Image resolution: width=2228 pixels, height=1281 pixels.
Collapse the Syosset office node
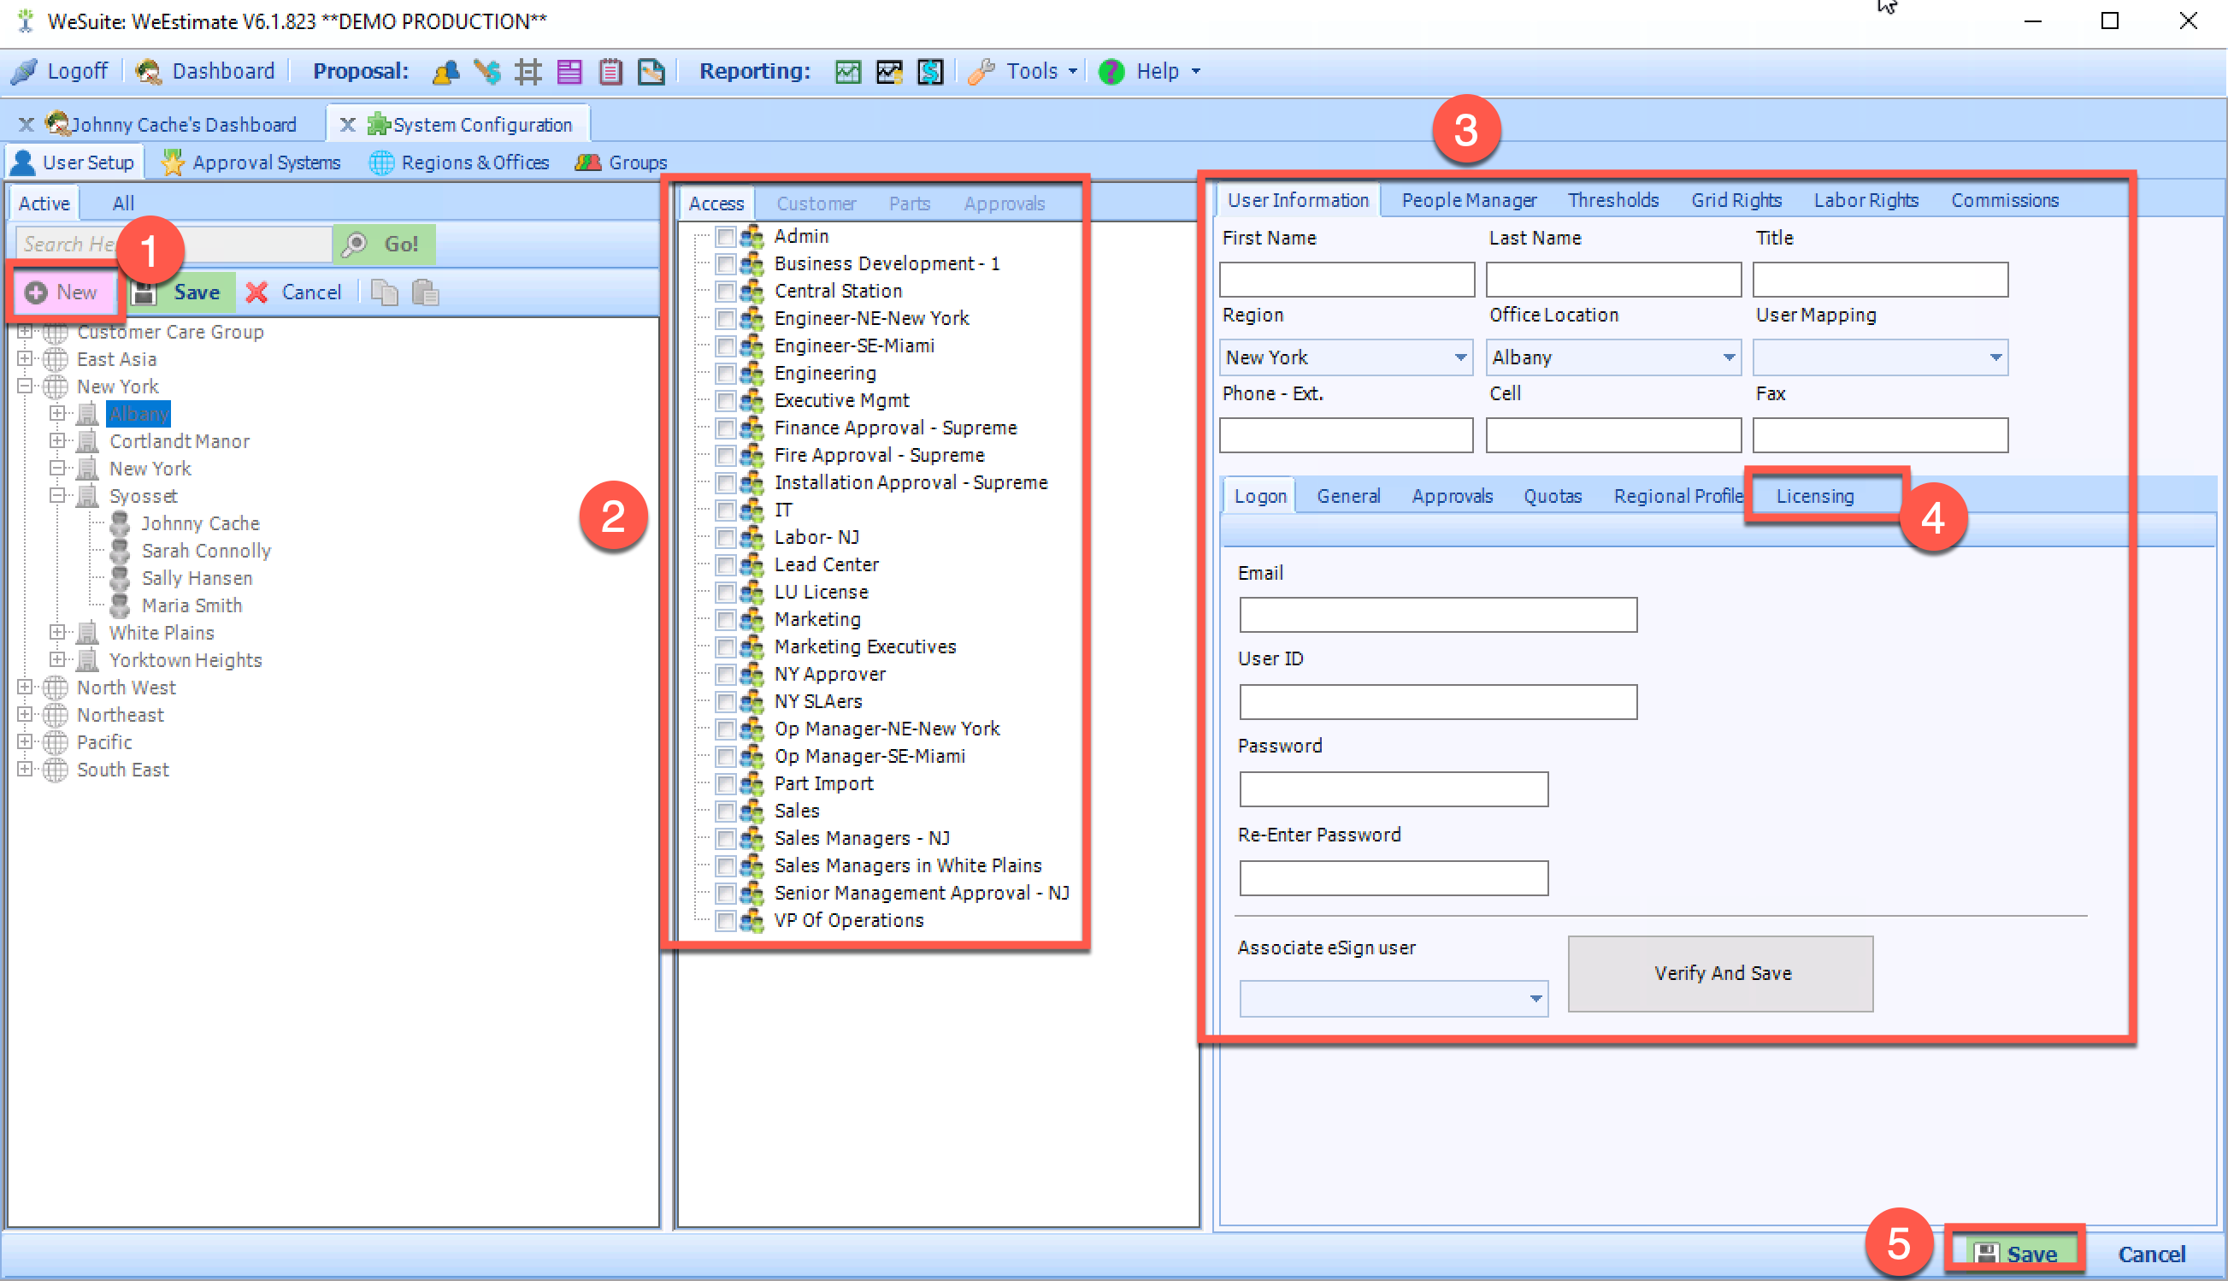pos(57,495)
